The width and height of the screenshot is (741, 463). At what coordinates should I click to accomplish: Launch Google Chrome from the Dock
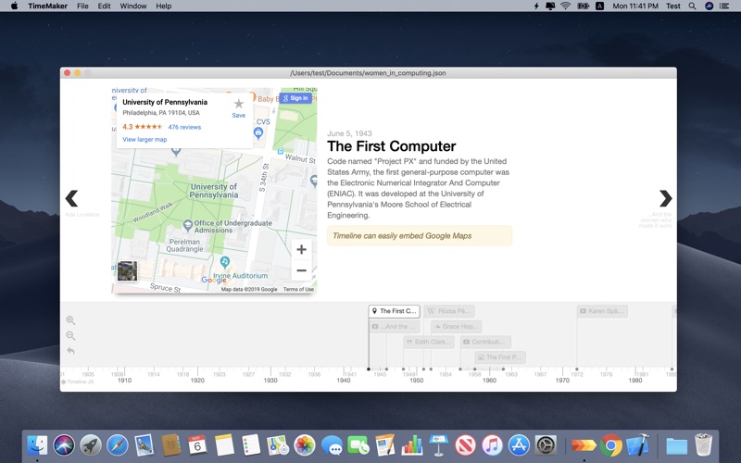[611, 445]
